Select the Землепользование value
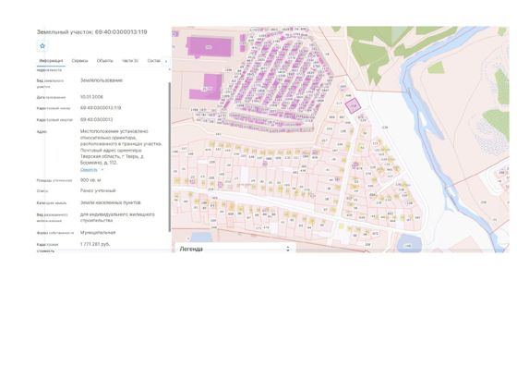Viewport: 517px width, 366px height. [x=102, y=80]
